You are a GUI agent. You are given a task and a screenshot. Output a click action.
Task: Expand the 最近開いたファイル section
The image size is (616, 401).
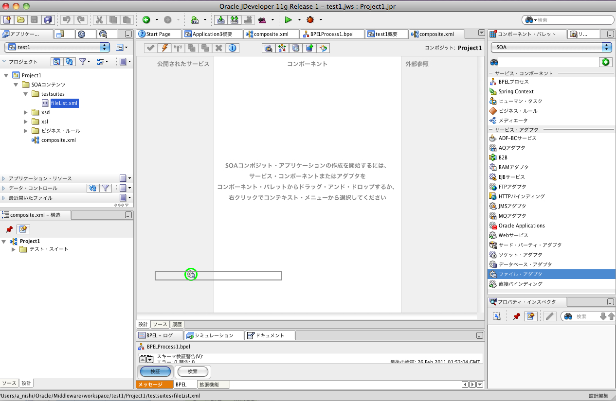coord(4,198)
